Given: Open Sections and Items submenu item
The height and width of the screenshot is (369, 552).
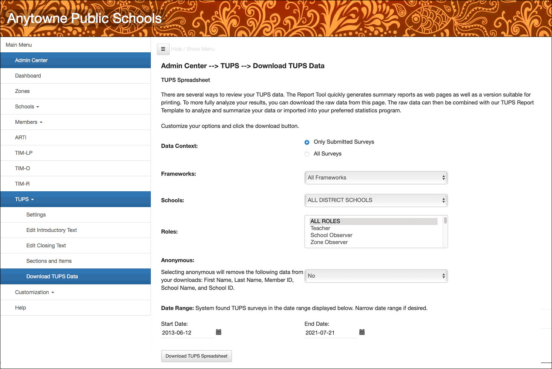Looking at the screenshot, I should pos(75,261).
